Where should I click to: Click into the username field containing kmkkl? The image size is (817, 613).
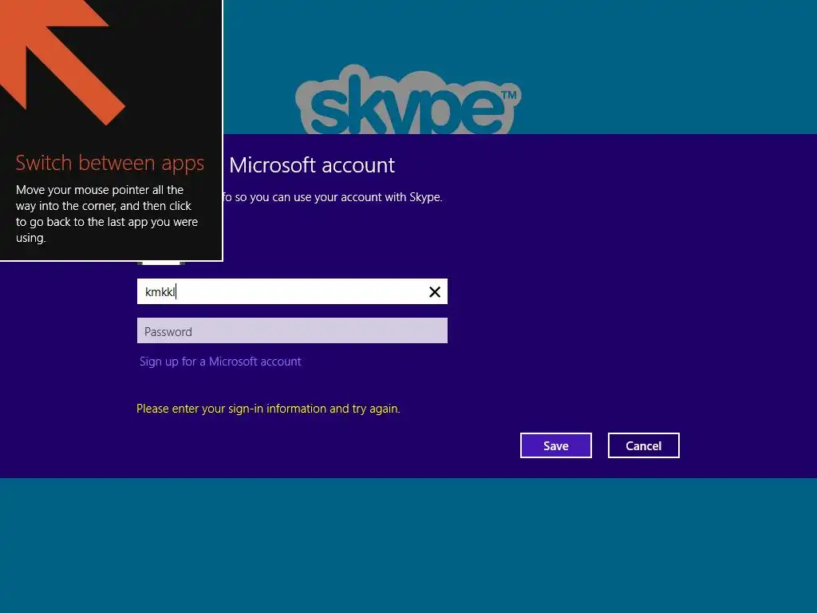[292, 291]
